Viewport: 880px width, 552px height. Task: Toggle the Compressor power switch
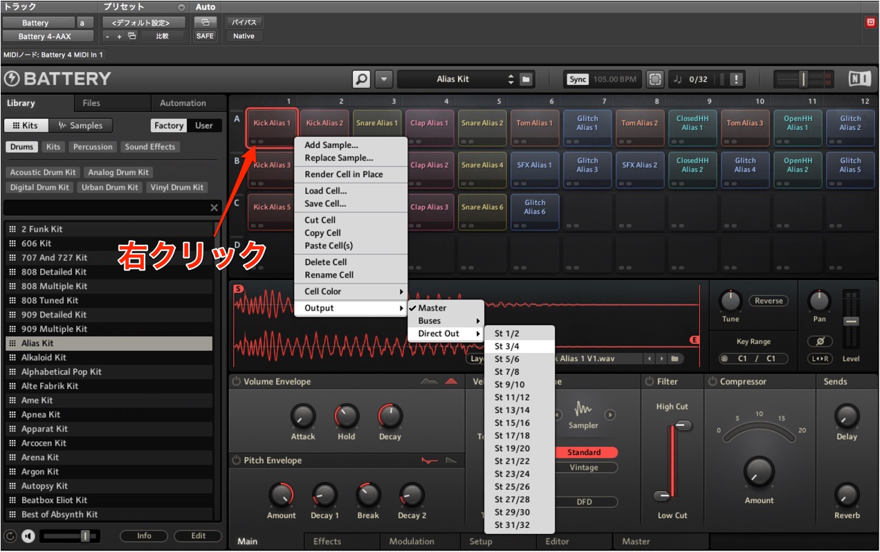tap(712, 382)
